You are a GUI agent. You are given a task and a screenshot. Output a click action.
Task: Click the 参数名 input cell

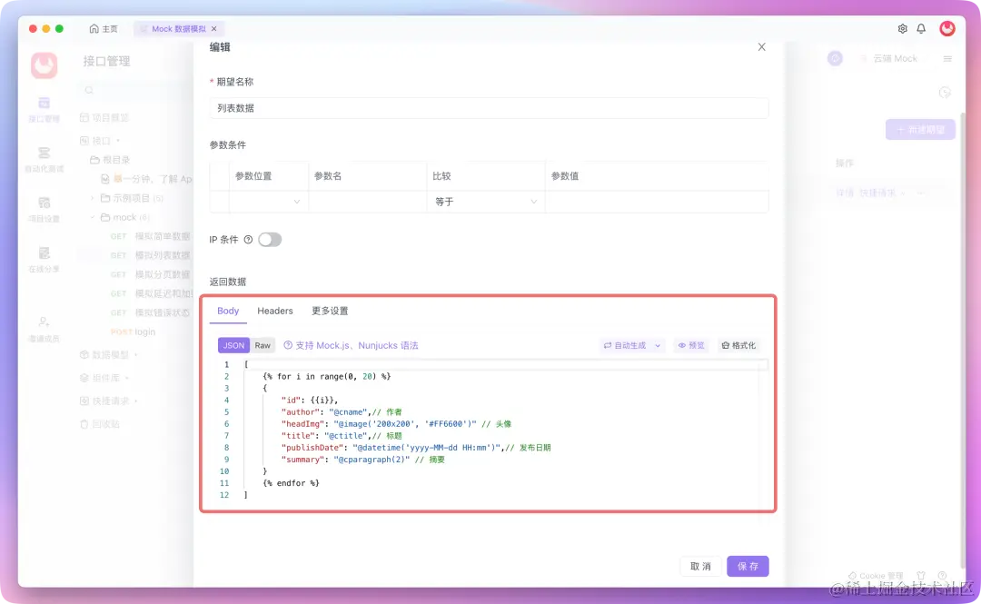click(368, 202)
